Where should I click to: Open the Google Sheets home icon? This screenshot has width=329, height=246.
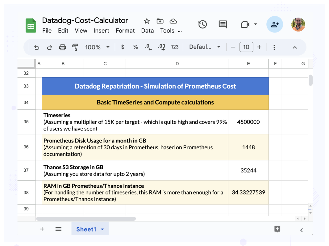click(31, 25)
